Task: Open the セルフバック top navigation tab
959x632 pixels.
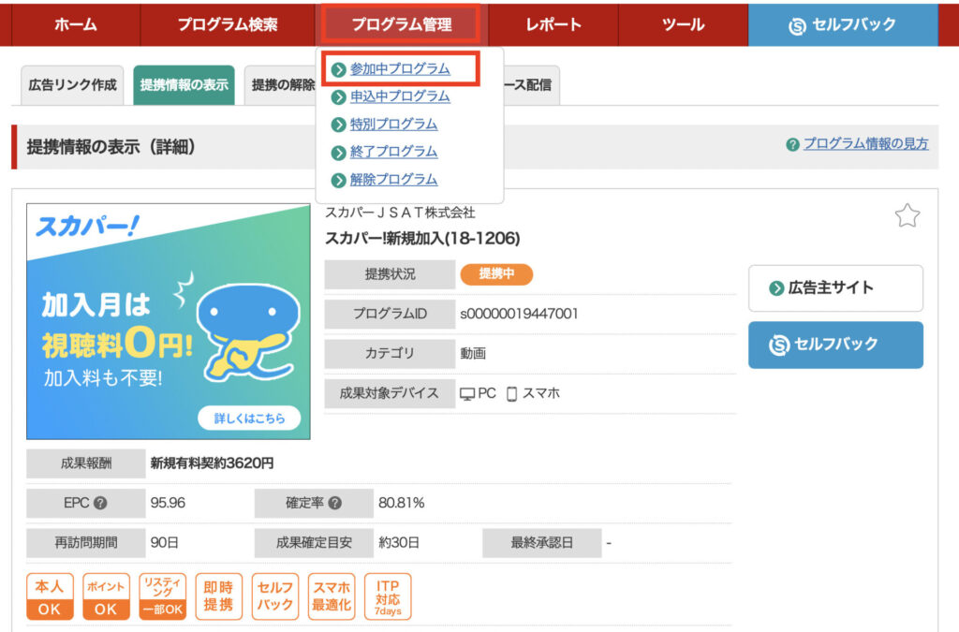Action: [x=843, y=24]
